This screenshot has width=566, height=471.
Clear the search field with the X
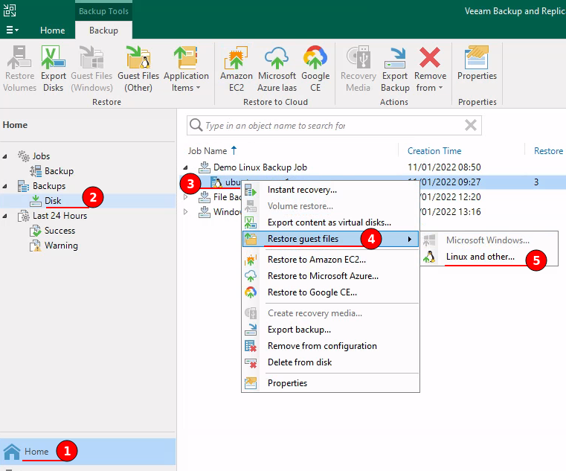point(470,125)
